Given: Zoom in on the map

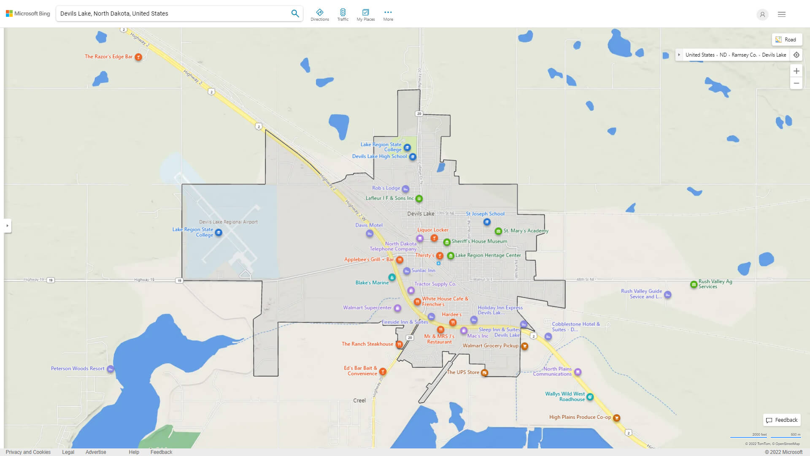Looking at the screenshot, I should [x=796, y=71].
